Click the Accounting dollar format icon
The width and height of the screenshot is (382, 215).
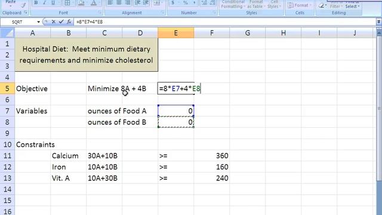coord(173,2)
